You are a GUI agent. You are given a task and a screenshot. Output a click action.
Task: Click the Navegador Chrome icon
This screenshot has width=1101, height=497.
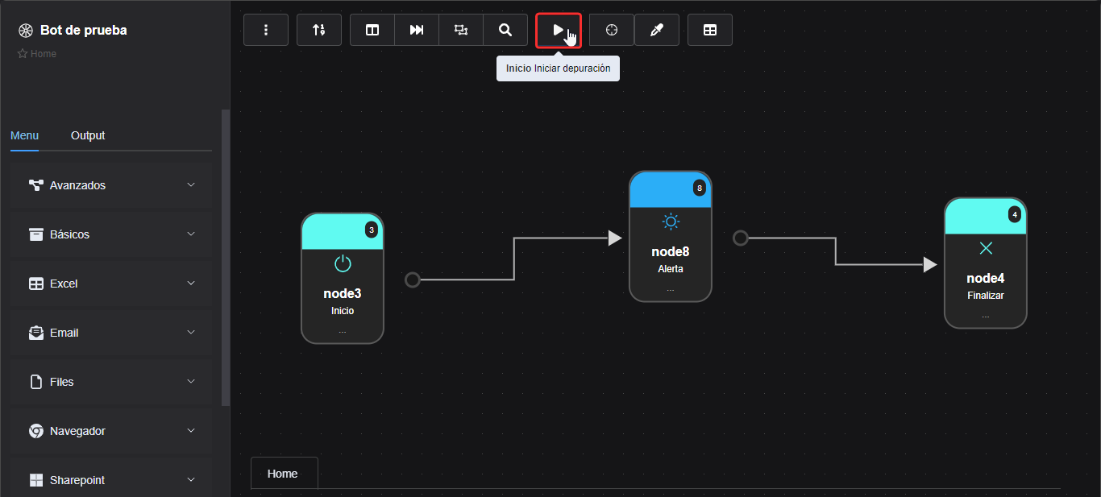36,431
